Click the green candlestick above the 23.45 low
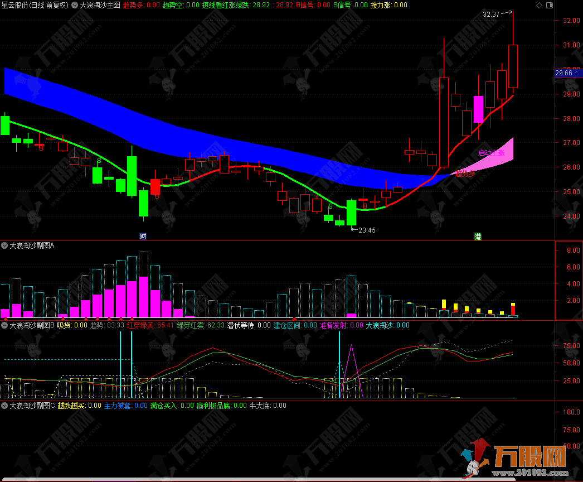Image resolution: width=583 pixels, height=482 pixels. (x=351, y=213)
